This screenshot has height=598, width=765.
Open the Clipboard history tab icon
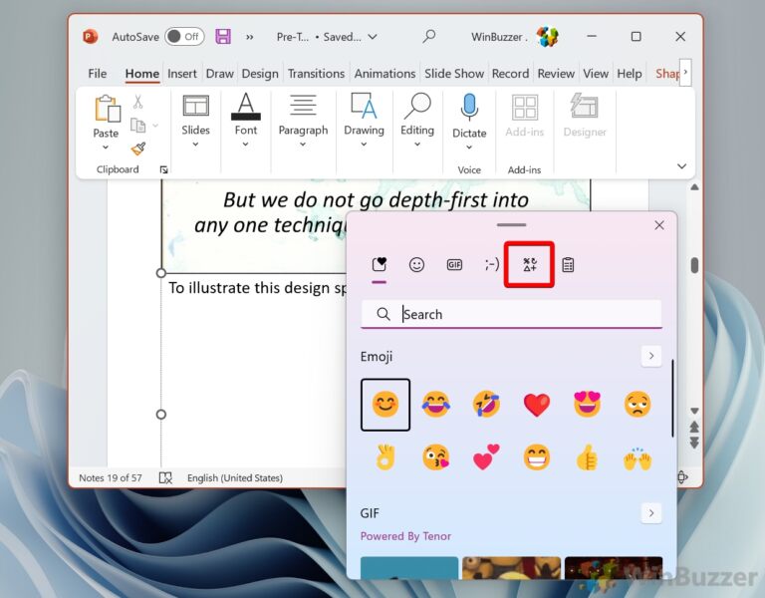point(568,265)
